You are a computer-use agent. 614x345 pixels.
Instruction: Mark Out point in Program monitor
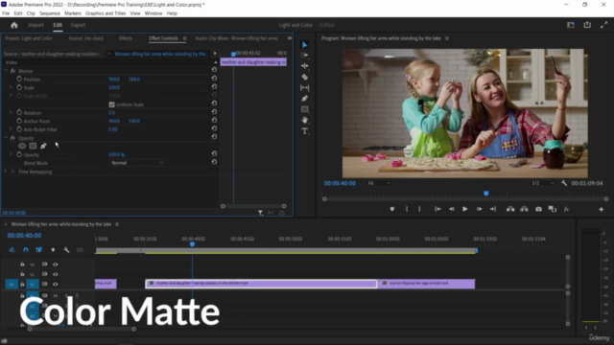click(419, 209)
